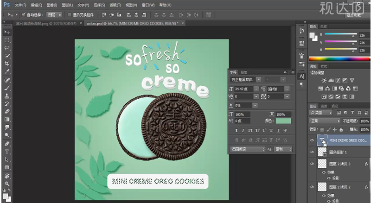
Task: Open the 窗口(W) menu
Action: (x=148, y=5)
